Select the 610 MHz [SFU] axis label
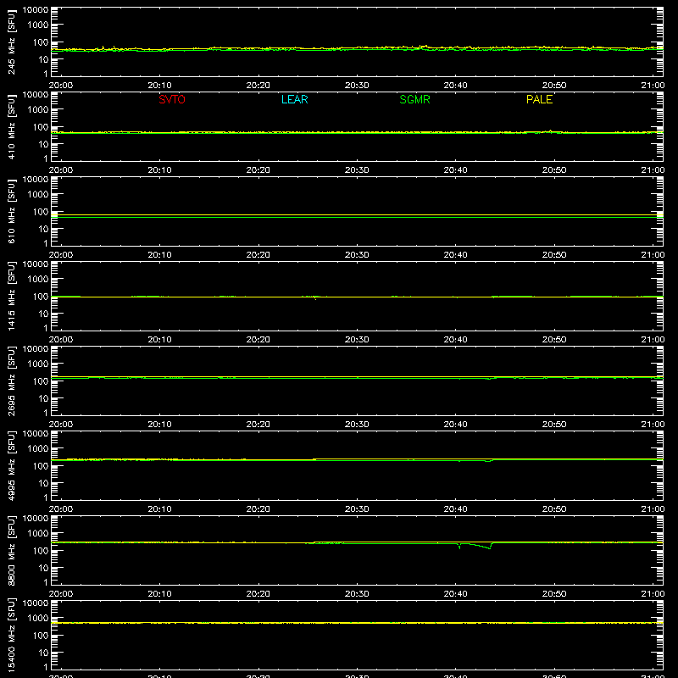Viewport: 678px width, 678px height. coord(11,211)
